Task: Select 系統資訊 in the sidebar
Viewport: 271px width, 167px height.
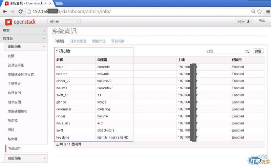Action: (26, 148)
